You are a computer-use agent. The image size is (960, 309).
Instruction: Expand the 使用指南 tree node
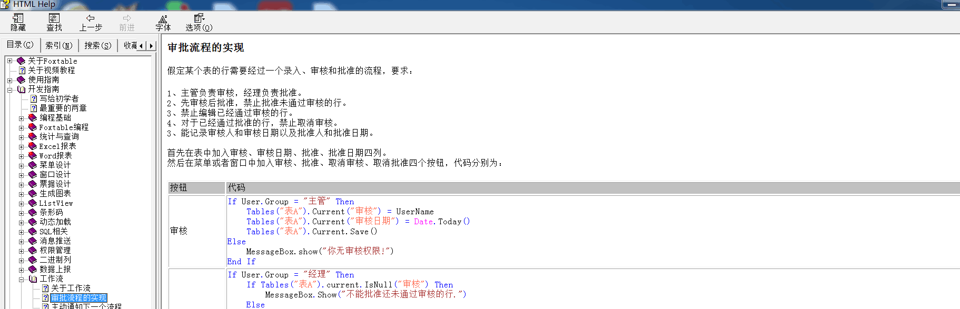click(9, 80)
